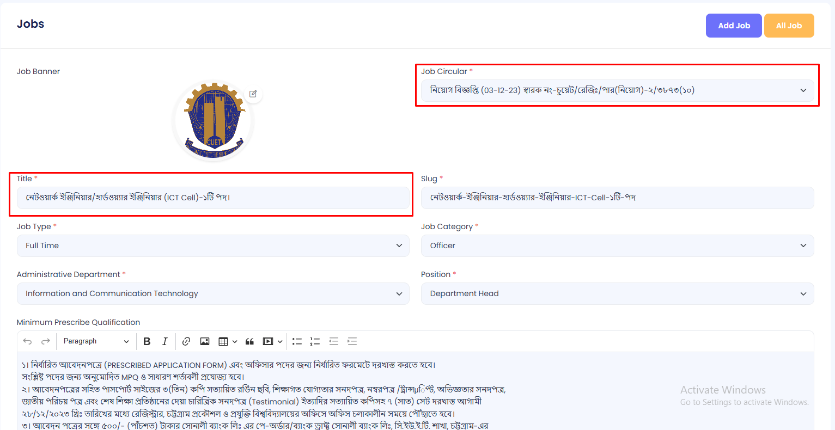Click the insert link icon

click(x=186, y=341)
